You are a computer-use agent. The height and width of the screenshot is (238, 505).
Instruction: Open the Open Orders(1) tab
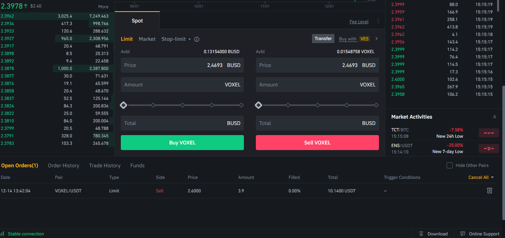[19, 165]
